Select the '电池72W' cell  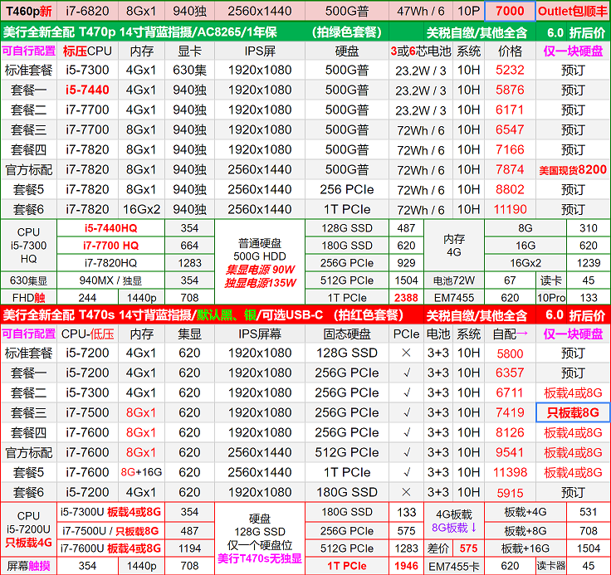(454, 280)
